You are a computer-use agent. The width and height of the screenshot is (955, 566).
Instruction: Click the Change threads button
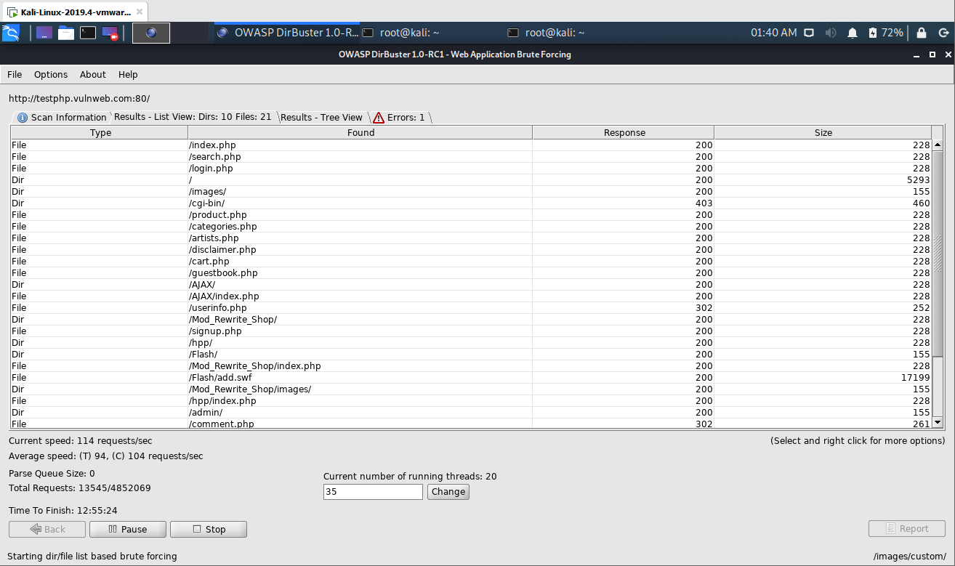[448, 492]
